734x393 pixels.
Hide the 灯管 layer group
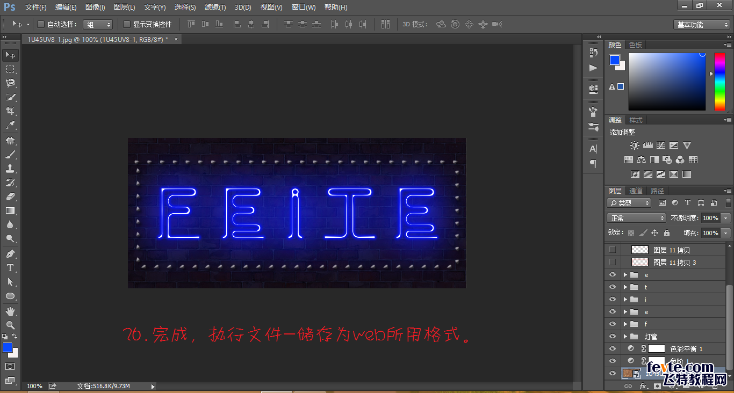point(613,336)
